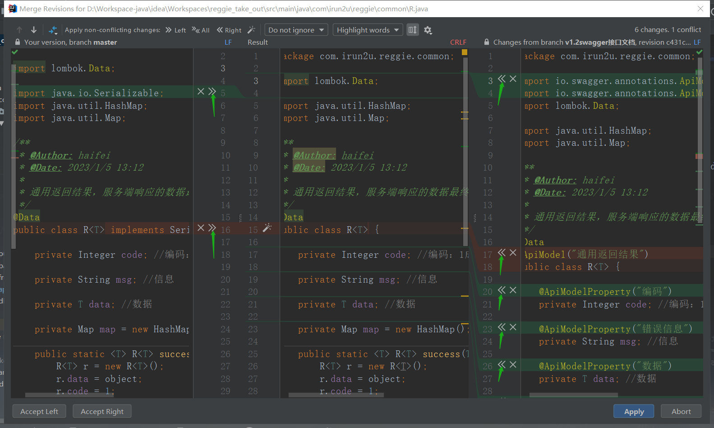This screenshot has height=428, width=714.
Task: Apply non-conflicting changes from Right
Action: point(229,30)
